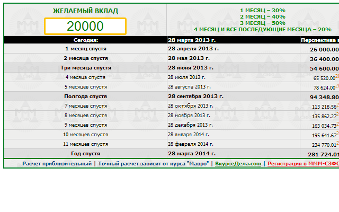Select the 'Полгода спустя' row
The width and height of the screenshot is (339, 212).
click(172, 96)
